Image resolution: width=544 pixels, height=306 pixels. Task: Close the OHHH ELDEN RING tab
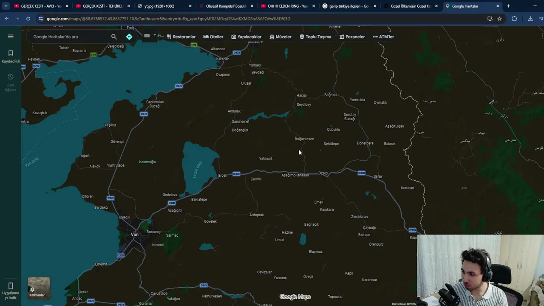(x=313, y=6)
